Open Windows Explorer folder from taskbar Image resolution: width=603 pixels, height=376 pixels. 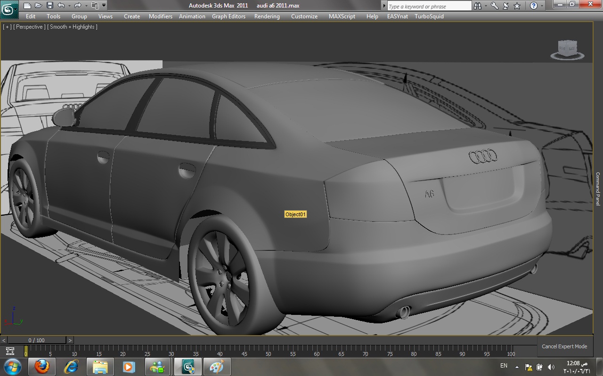[x=100, y=366]
